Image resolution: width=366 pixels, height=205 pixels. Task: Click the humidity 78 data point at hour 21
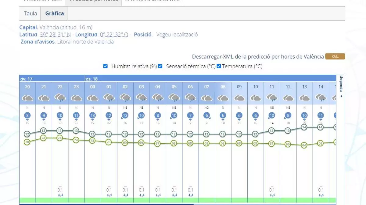coord(44,138)
